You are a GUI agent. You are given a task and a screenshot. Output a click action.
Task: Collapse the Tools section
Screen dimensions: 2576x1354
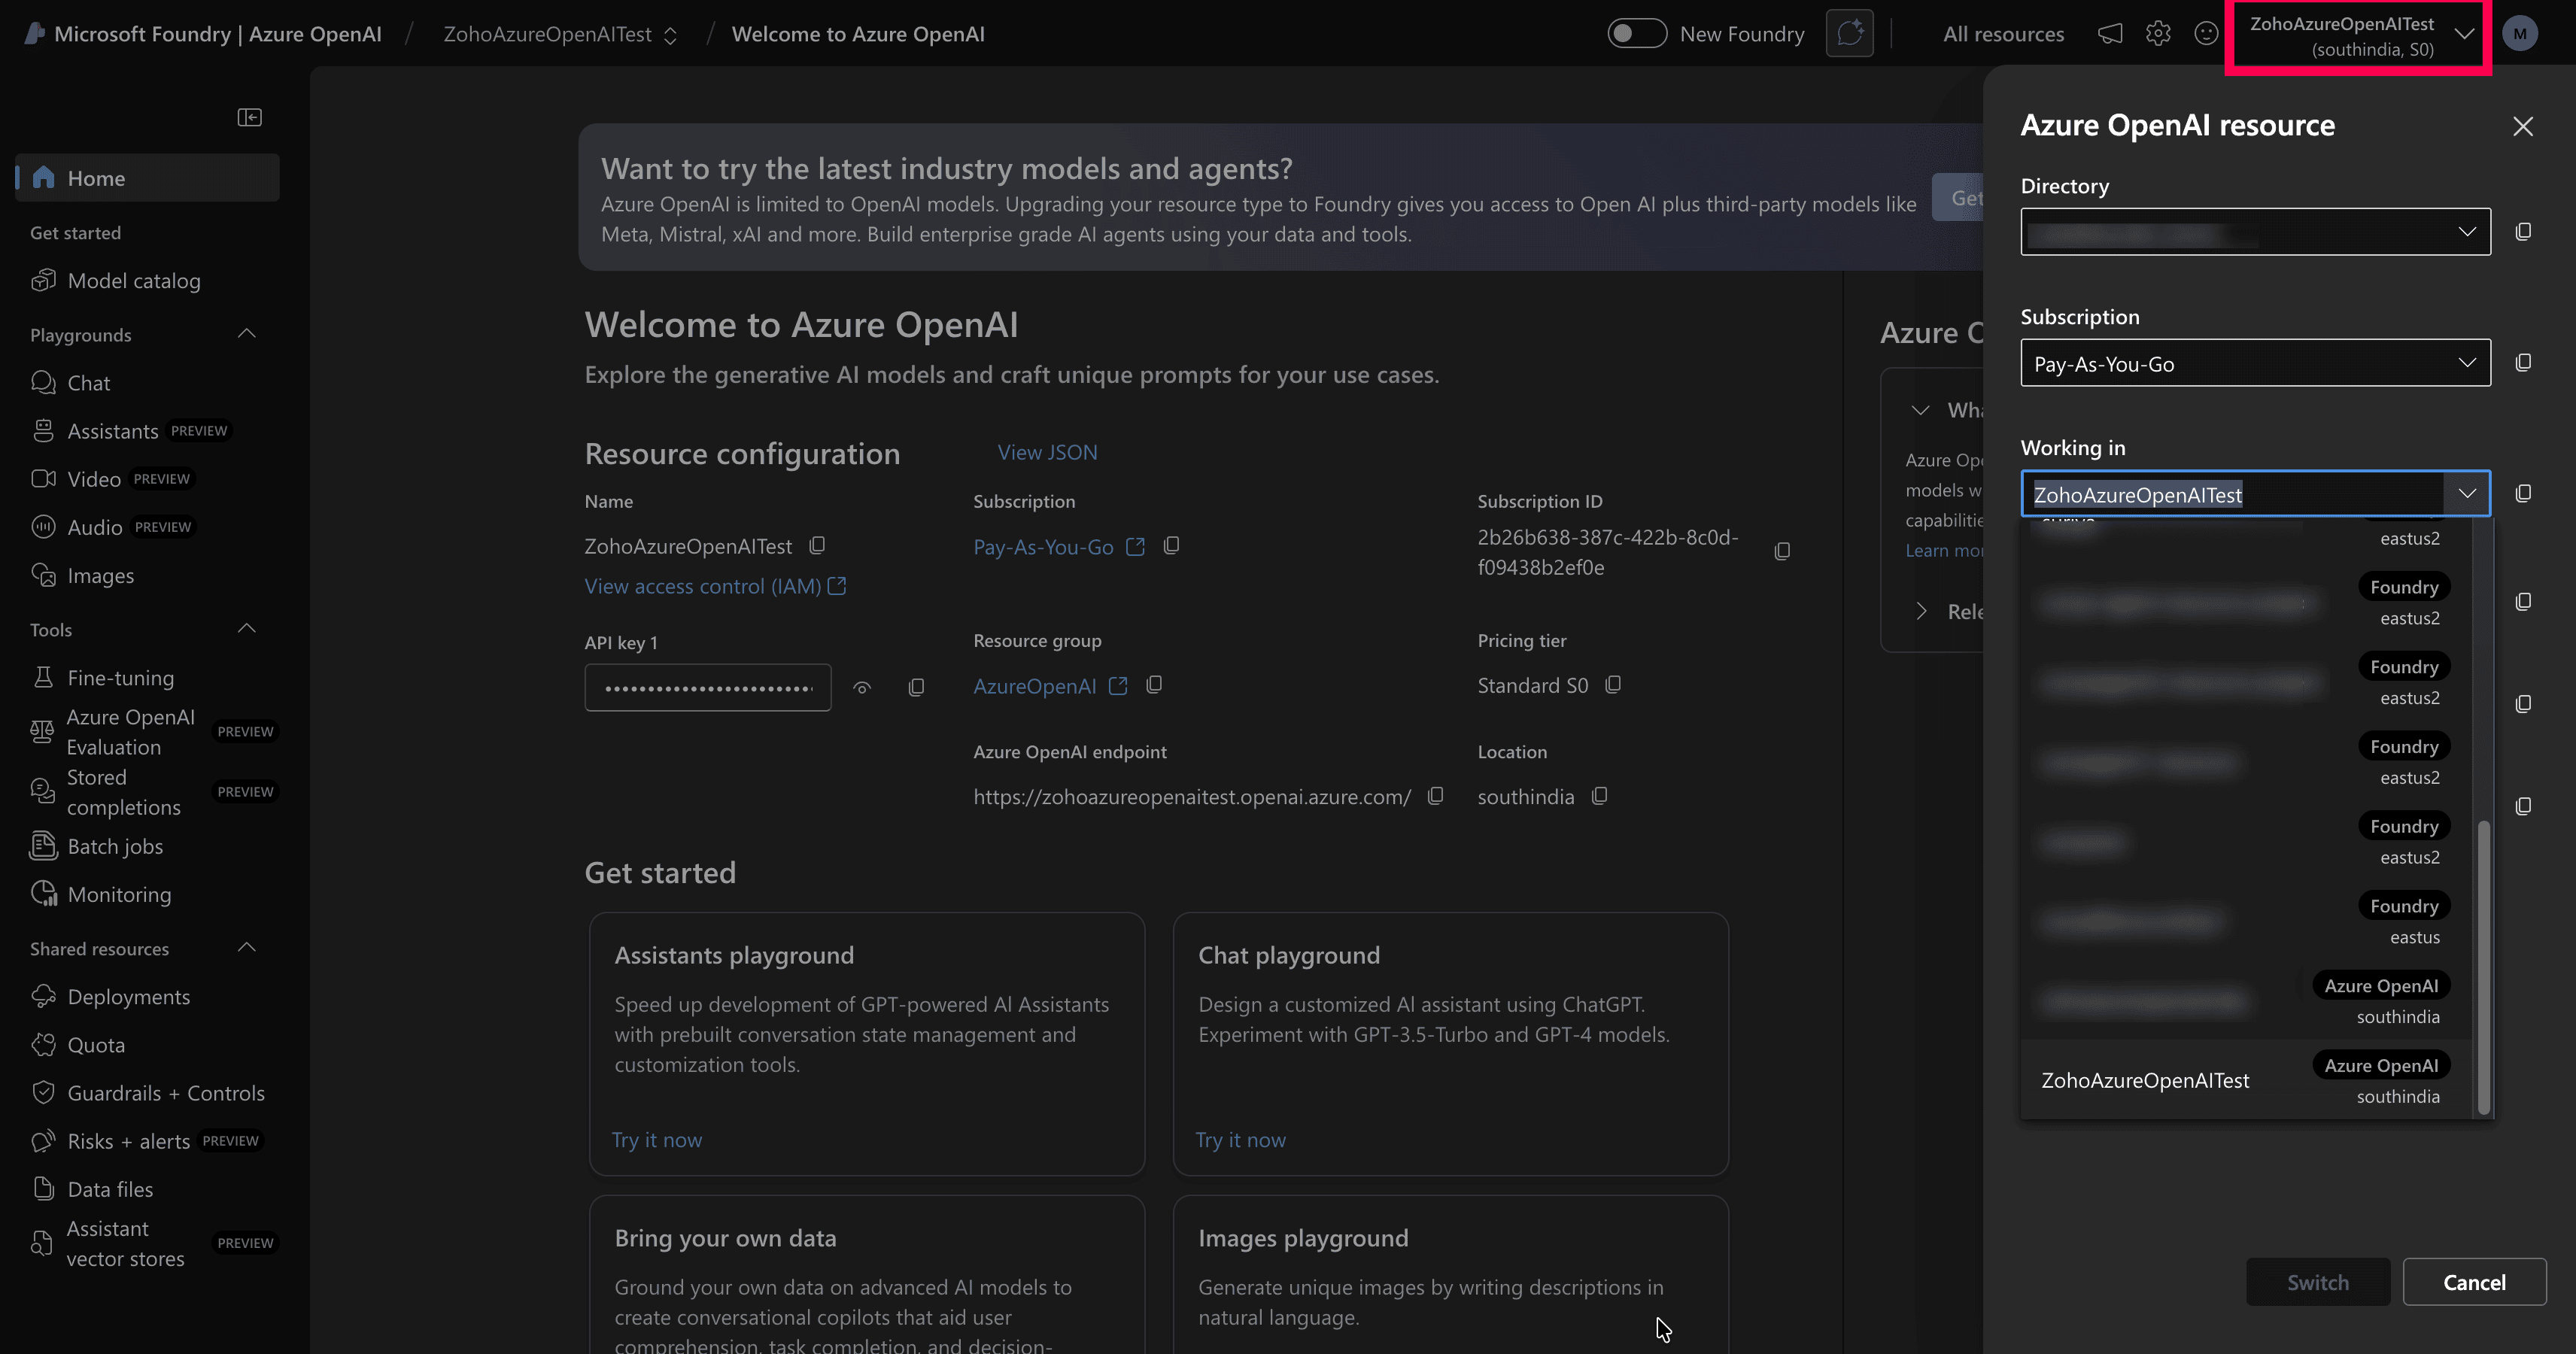[247, 629]
